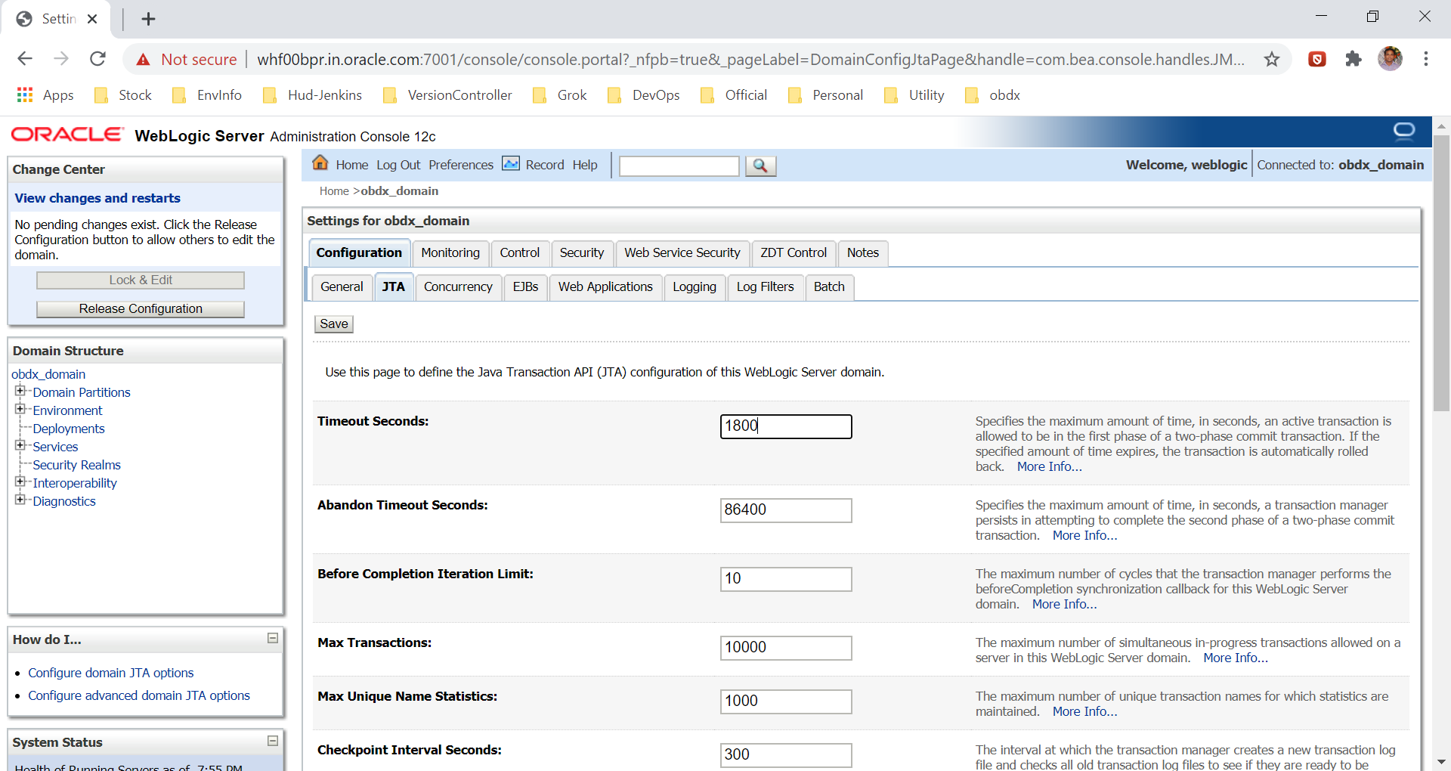Open View changes and restarts link
The image size is (1451, 771).
[97, 198]
